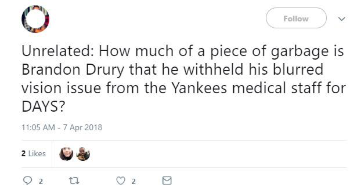
Task: Follow this account with the Follow button
Action: tap(296, 19)
